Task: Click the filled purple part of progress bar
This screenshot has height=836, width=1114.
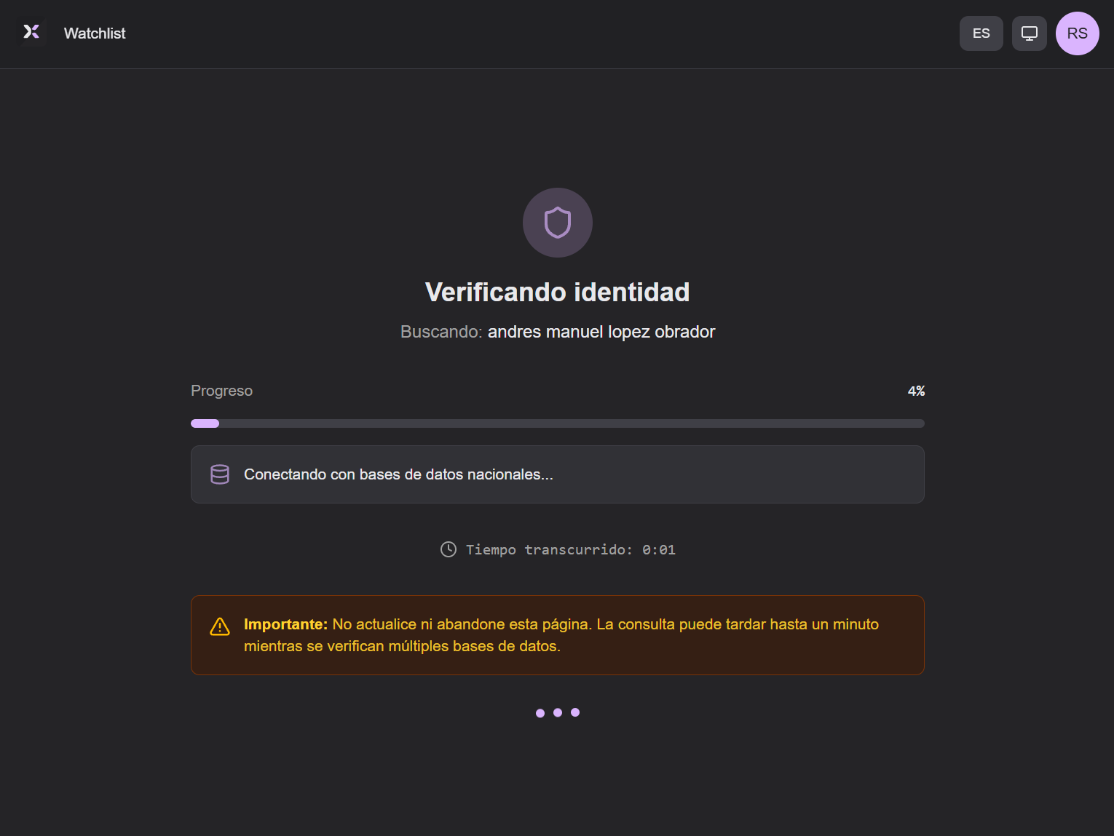Action: point(205,423)
